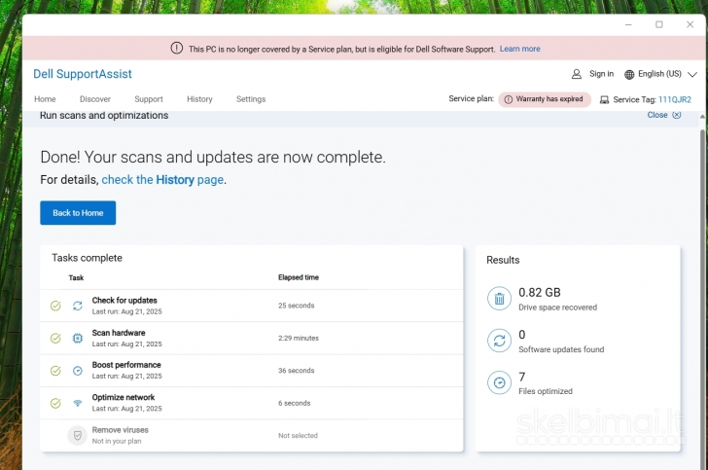Click the user profile icon beside Sign in
This screenshot has height=470, width=708.
click(x=577, y=74)
